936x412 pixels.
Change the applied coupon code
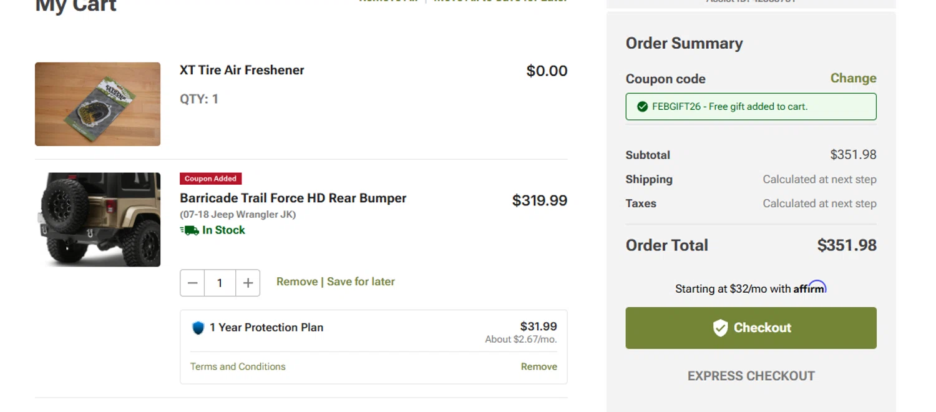click(853, 78)
